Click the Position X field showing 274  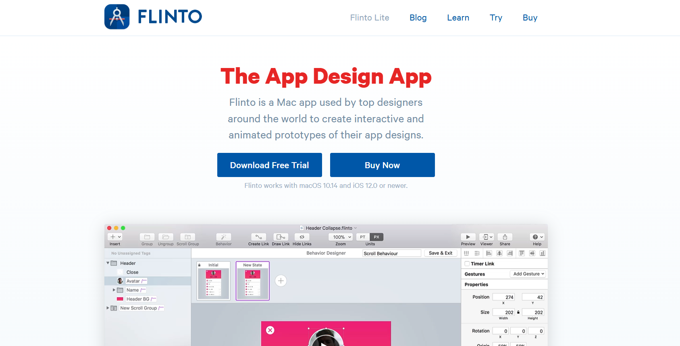click(x=504, y=297)
